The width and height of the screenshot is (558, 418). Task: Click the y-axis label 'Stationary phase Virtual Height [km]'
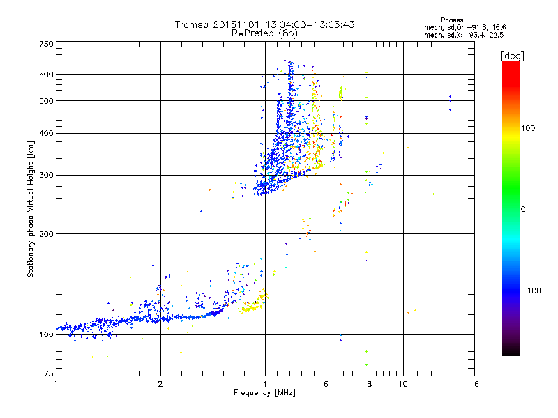[30, 209]
